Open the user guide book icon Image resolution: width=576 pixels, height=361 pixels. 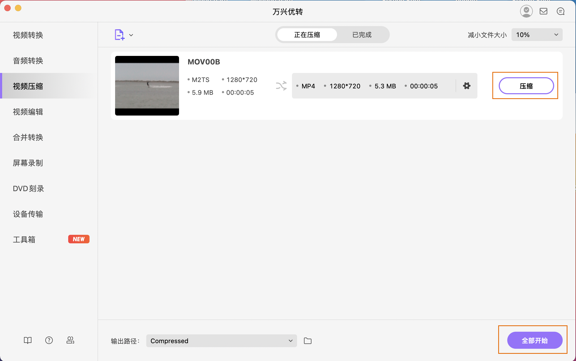(27, 340)
